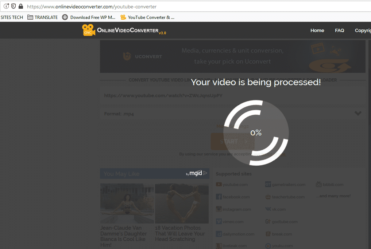Click the camera icon beside YouTube Converter bookmark
The width and height of the screenshot is (371, 249).
(123, 17)
